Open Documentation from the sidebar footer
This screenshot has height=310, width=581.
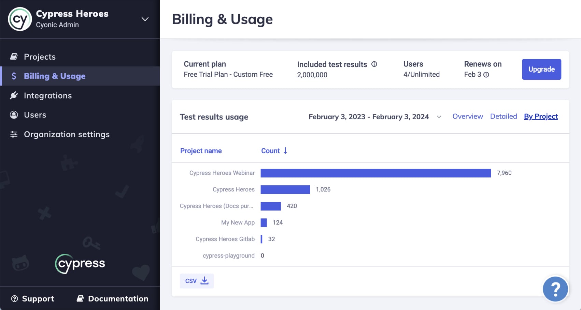click(x=118, y=299)
